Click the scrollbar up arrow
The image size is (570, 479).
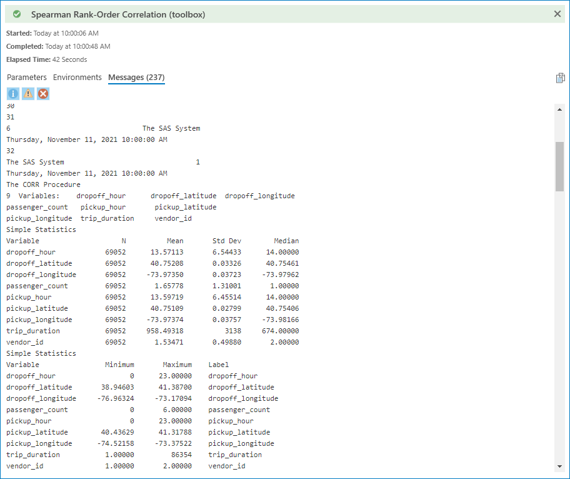[560, 109]
